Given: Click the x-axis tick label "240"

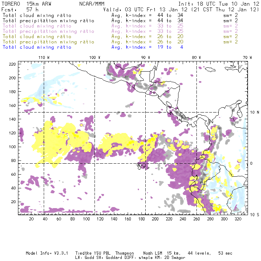Looking at the screenshot, I should click(x=183, y=219).
